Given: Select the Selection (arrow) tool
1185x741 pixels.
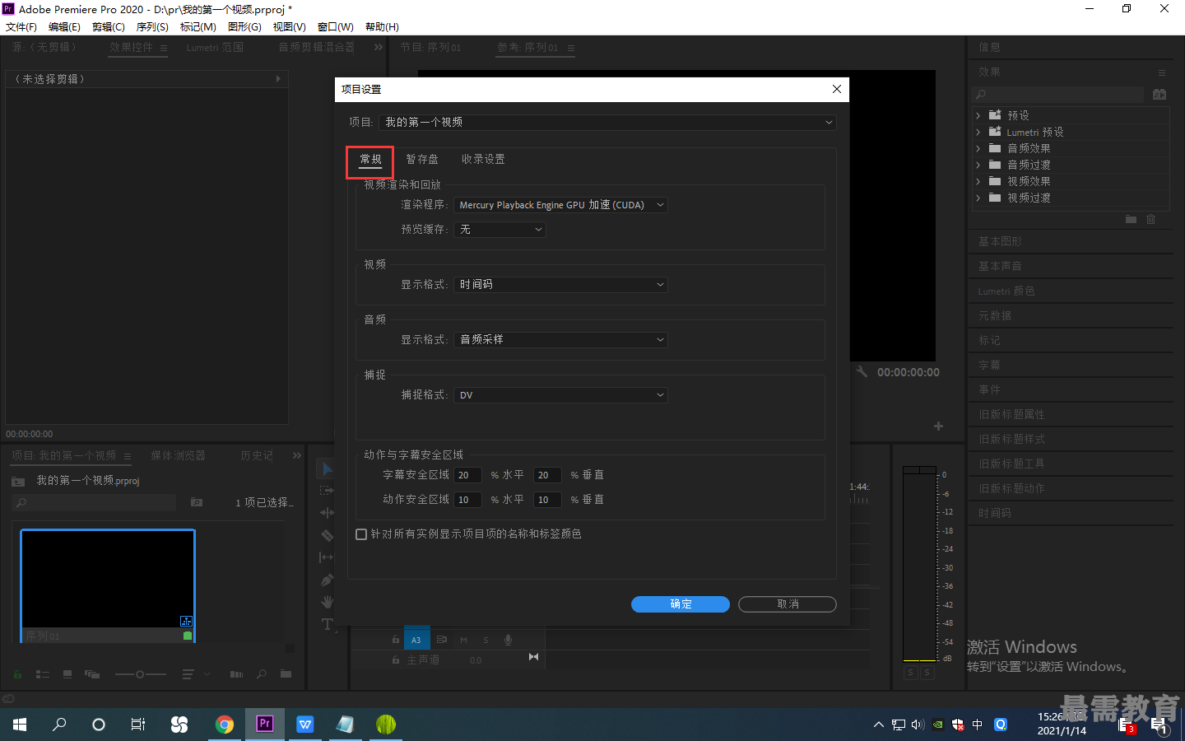Looking at the screenshot, I should (x=327, y=468).
